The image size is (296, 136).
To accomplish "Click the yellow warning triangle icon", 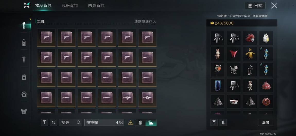I will point(130,123).
